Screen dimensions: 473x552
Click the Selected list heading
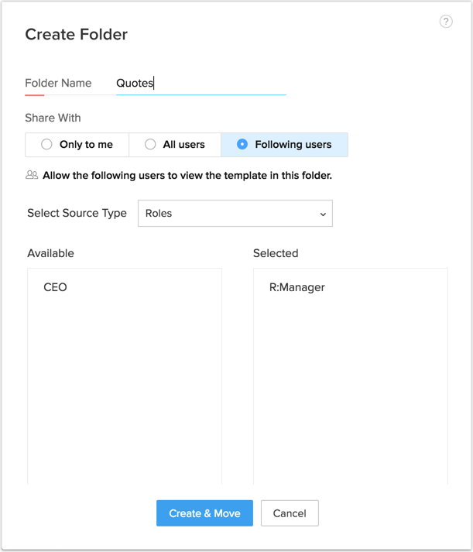(x=276, y=253)
